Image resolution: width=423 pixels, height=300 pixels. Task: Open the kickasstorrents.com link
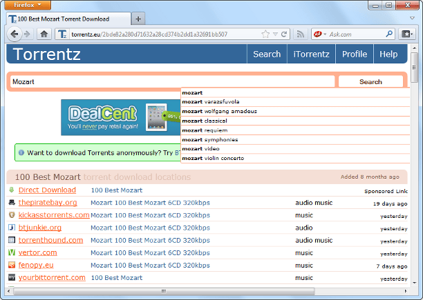point(54,215)
